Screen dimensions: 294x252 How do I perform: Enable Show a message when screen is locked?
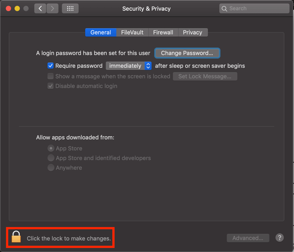[50, 76]
